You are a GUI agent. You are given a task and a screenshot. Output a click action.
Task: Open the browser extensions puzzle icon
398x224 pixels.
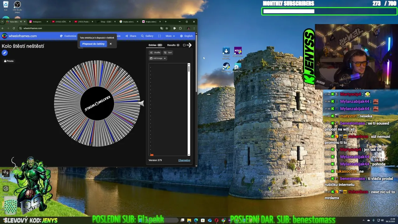(180, 28)
